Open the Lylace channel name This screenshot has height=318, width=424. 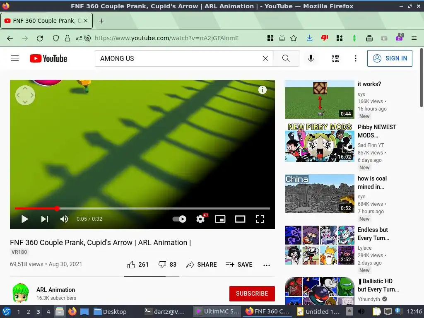click(364, 248)
